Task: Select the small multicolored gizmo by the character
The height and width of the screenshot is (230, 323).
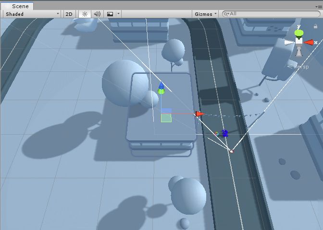Action: coord(217,134)
